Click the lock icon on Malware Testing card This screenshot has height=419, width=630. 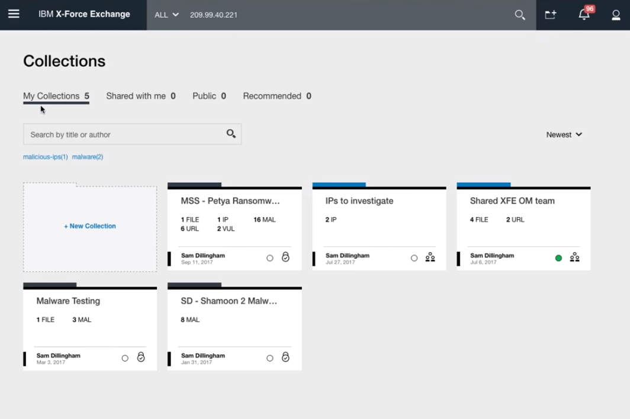coord(141,357)
